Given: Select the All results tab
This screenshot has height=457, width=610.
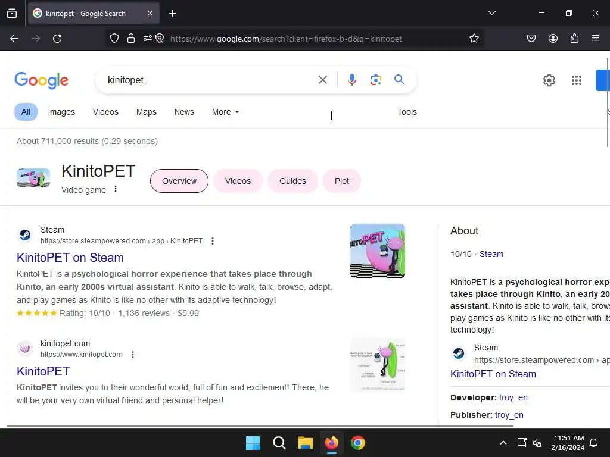Looking at the screenshot, I should point(26,112).
